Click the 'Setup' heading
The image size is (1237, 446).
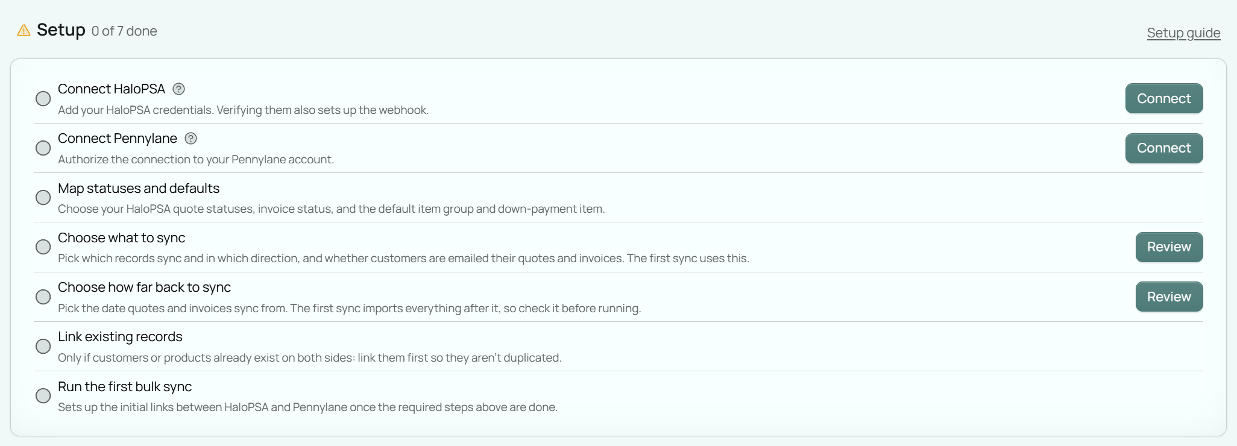pyautogui.click(x=61, y=30)
